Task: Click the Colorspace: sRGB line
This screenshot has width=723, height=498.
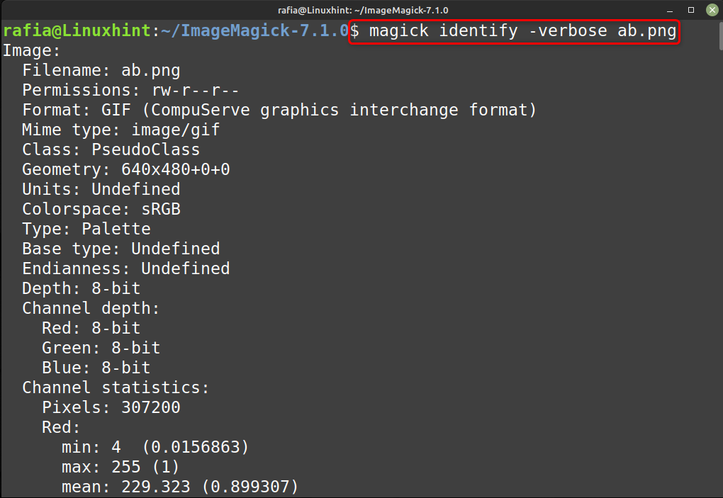Action: (x=101, y=209)
